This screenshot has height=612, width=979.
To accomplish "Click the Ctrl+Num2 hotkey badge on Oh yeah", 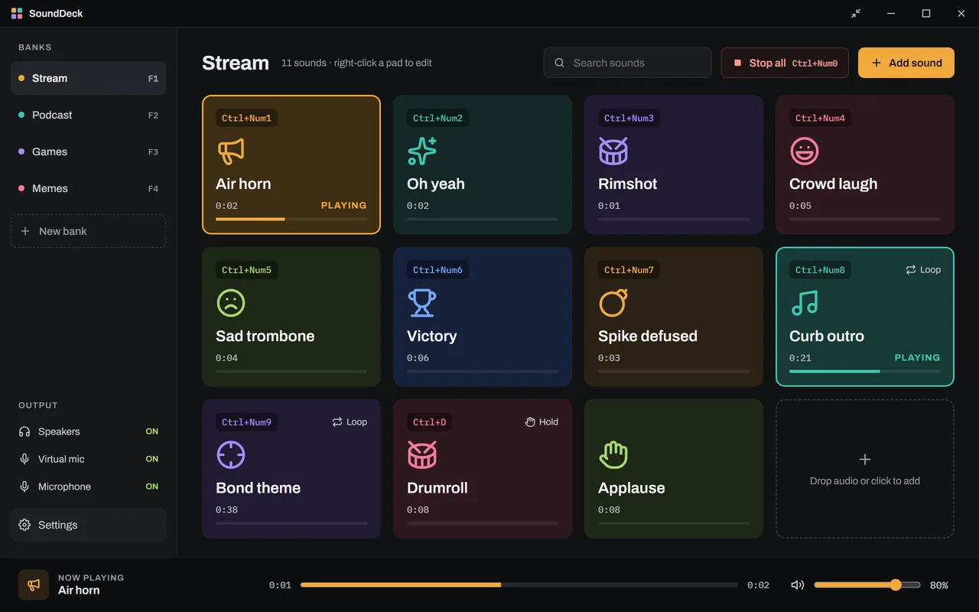I will click(x=437, y=119).
